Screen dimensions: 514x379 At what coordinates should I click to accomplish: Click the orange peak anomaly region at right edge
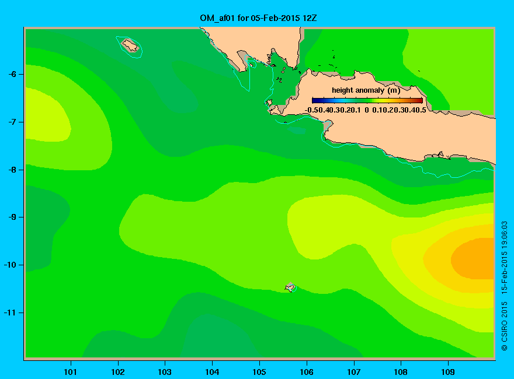pos(474,258)
